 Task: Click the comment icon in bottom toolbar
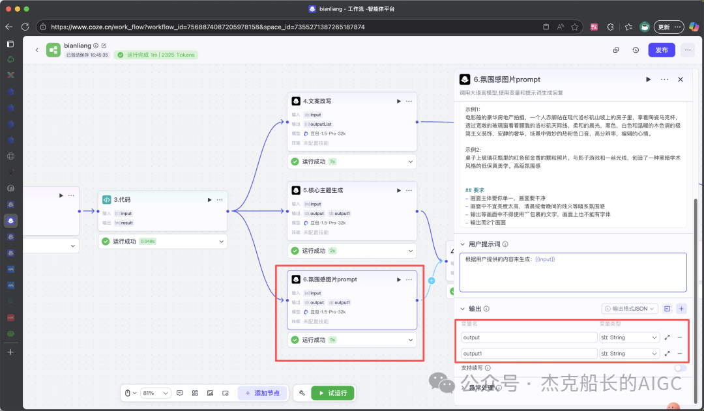[x=180, y=393]
